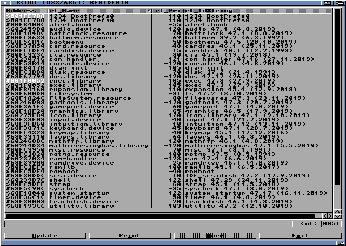
Task: Select the shell row
Action: pyautogui.click(x=168, y=180)
